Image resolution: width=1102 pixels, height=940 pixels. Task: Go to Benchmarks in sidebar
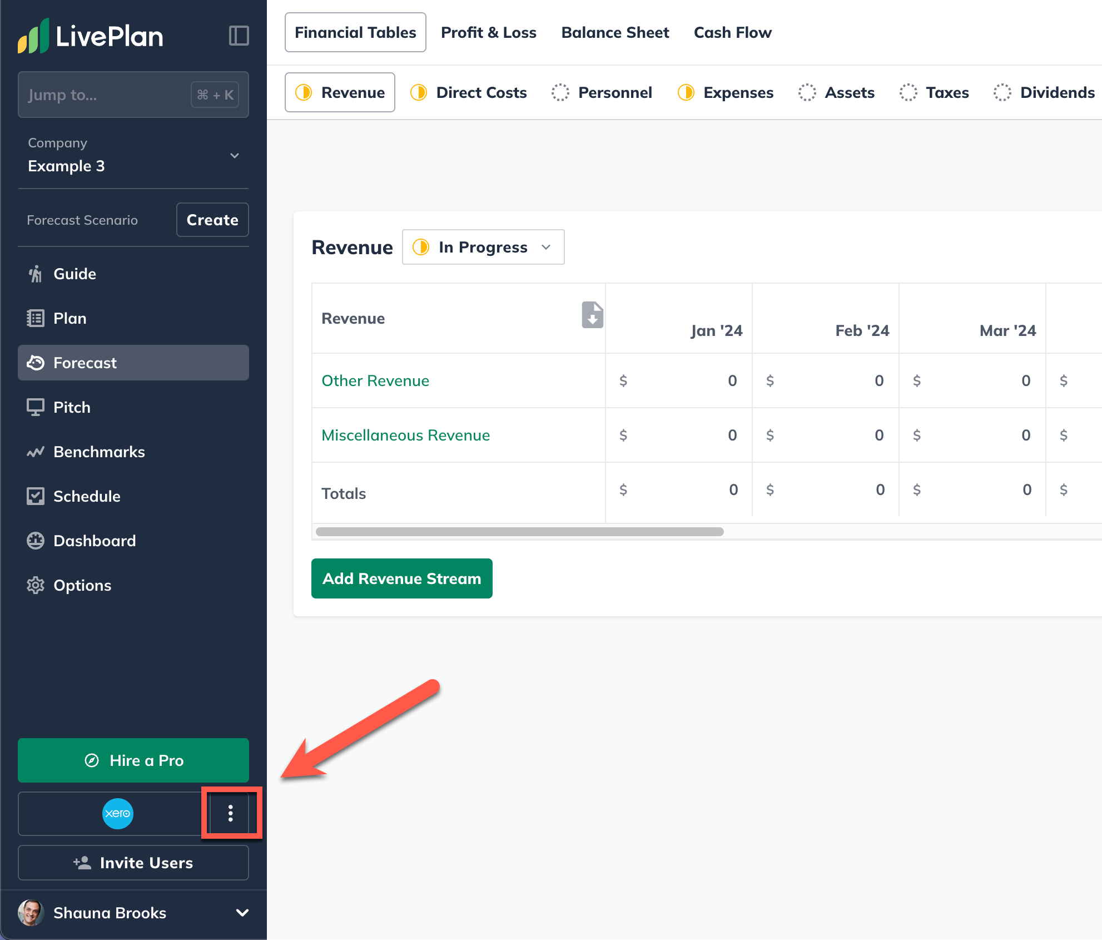(133, 452)
